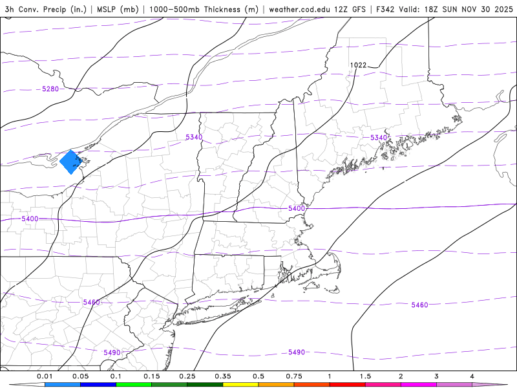Click the legend value 3
The height and width of the screenshot is (388, 517).
437,376
